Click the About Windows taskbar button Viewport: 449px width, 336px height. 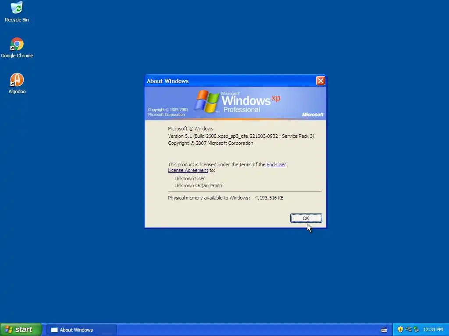pyautogui.click(x=81, y=330)
